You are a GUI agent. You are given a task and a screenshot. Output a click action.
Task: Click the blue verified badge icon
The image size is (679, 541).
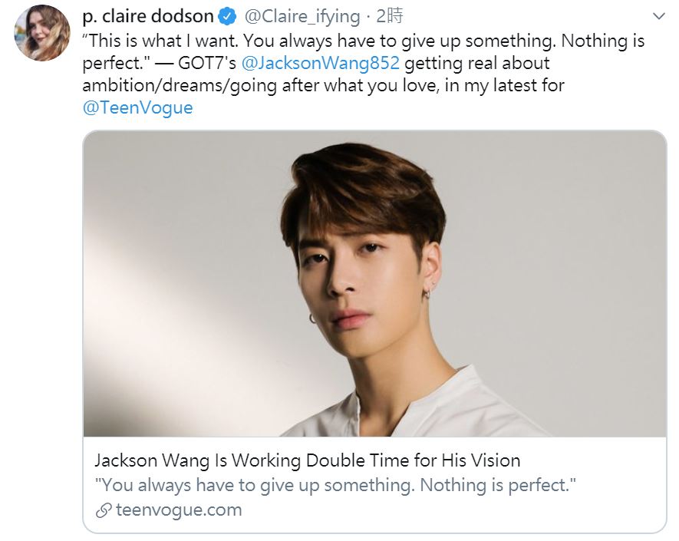coord(227,17)
